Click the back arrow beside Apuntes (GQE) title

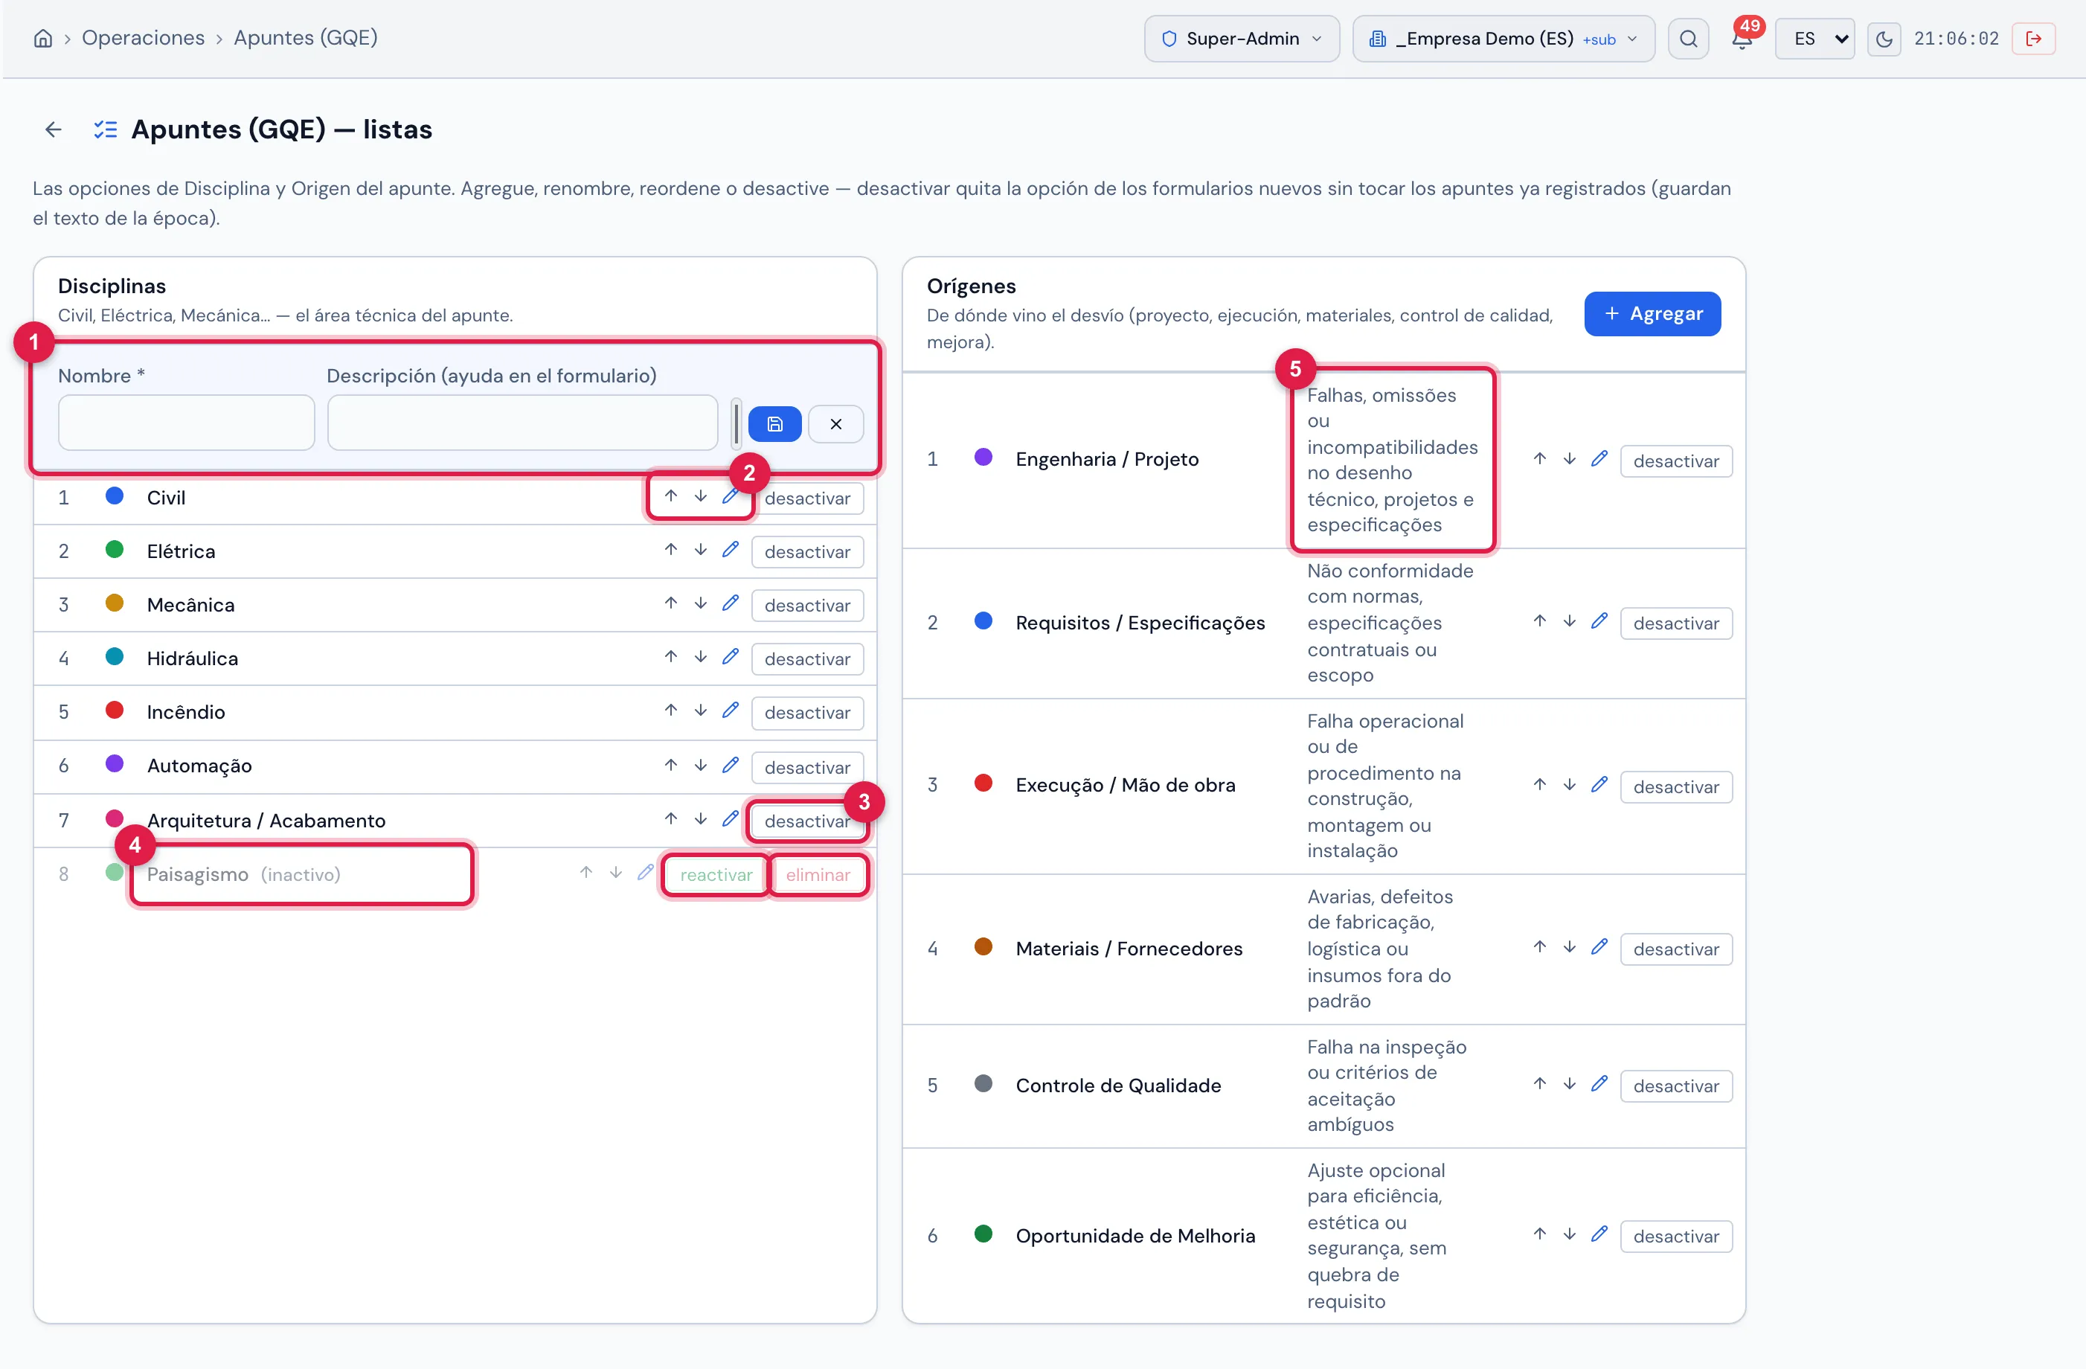pyautogui.click(x=54, y=129)
